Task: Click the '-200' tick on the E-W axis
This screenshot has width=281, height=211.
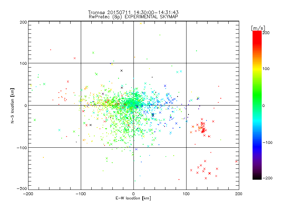Action: click(x=28, y=194)
